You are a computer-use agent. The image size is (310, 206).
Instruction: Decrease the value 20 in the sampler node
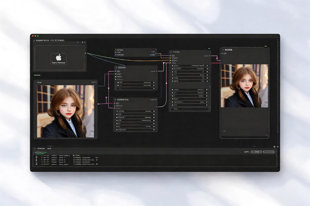tap(172, 72)
